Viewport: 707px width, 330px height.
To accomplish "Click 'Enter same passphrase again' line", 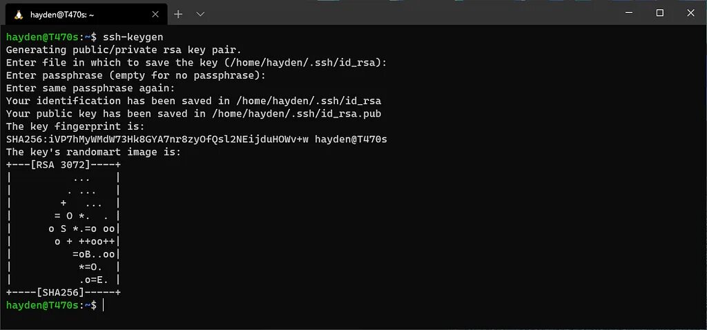I will 90,88.
